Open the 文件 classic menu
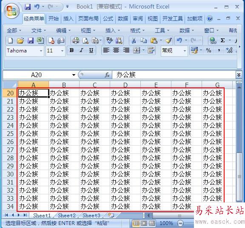The height and width of the screenshot is (228, 245). coord(38,31)
